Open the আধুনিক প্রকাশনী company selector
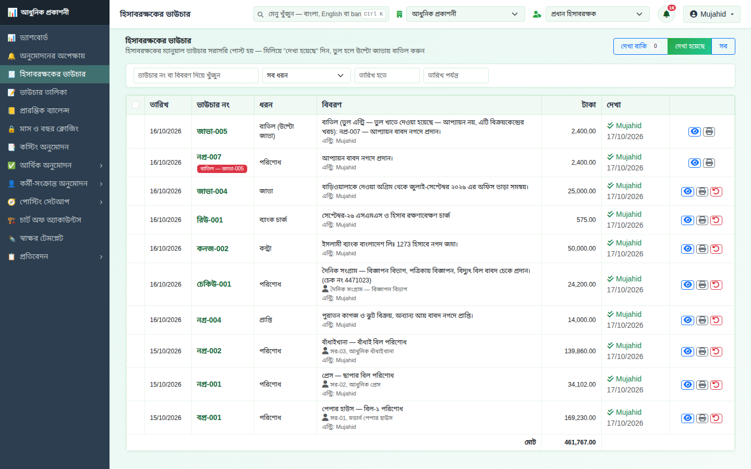 point(466,14)
